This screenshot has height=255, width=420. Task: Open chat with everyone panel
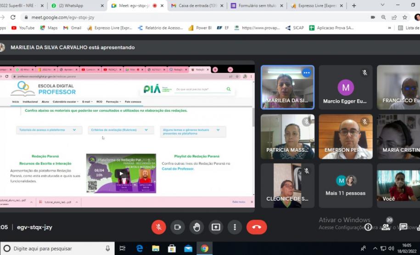click(x=403, y=227)
